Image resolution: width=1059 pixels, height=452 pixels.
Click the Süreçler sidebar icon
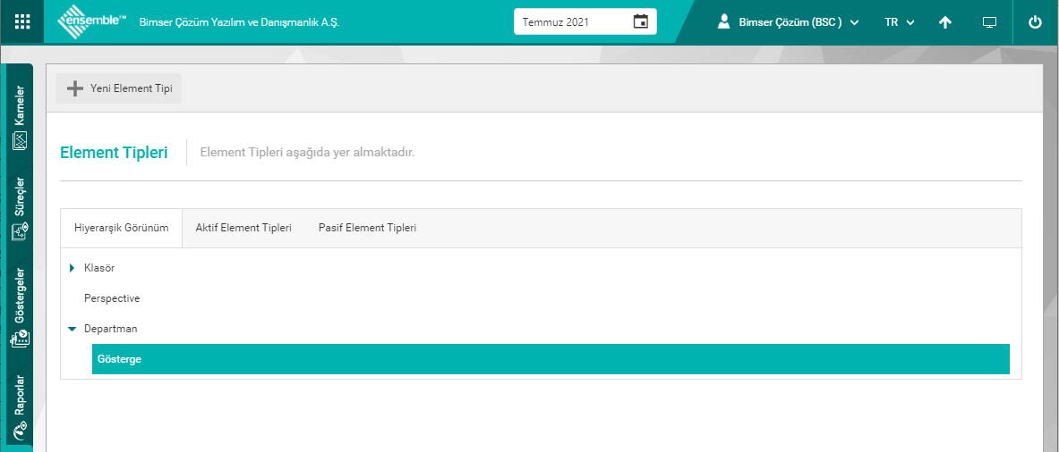20,231
